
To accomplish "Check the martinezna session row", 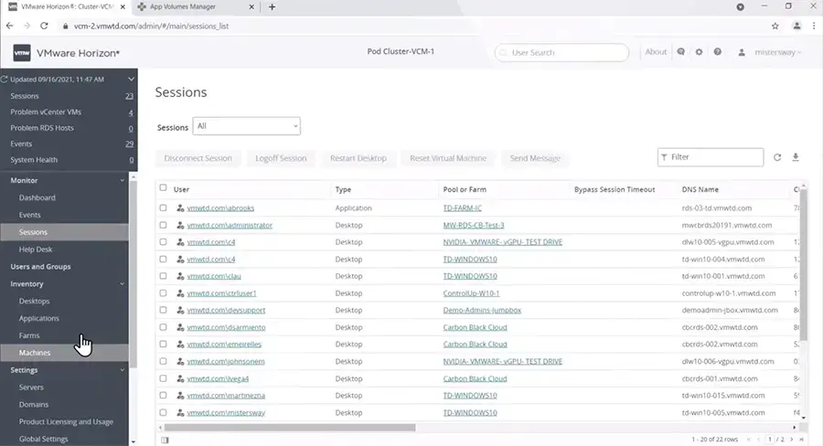I will (x=164, y=396).
